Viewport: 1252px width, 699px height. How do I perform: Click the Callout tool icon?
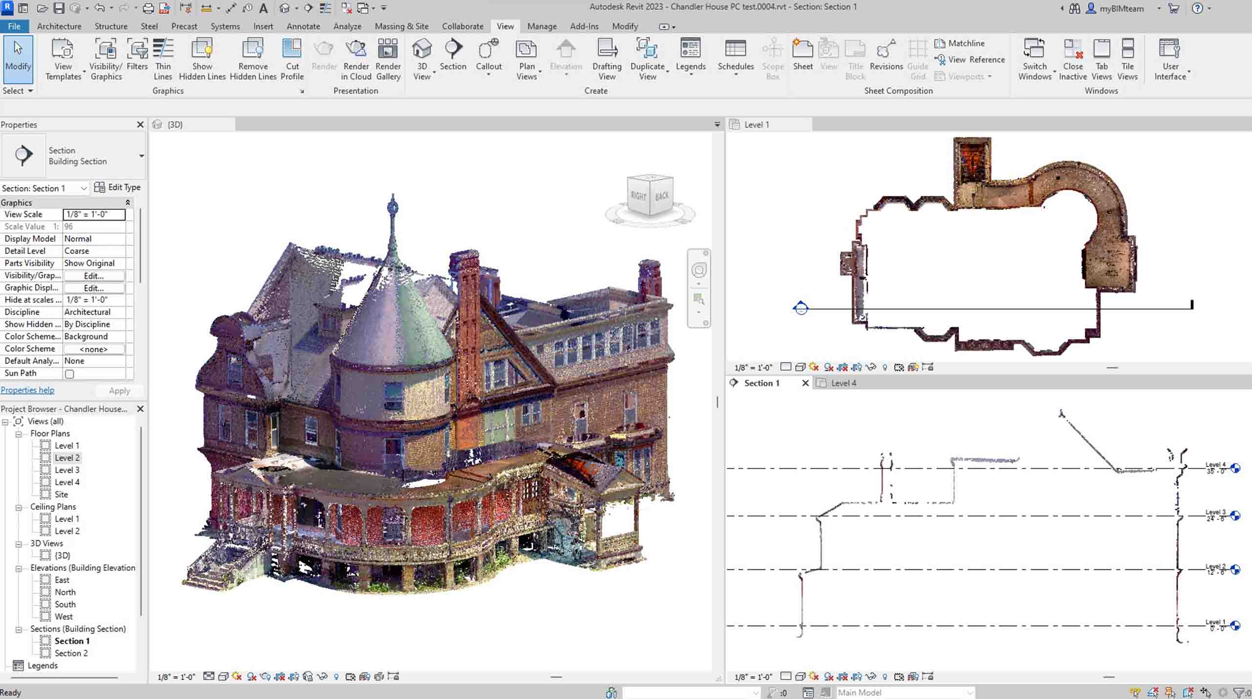488,49
